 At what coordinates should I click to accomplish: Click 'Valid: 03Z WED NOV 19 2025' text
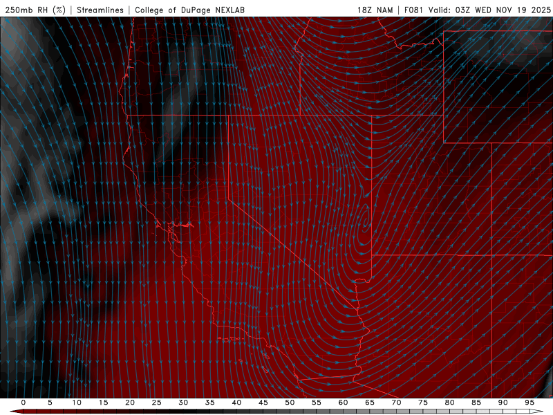[489, 10]
